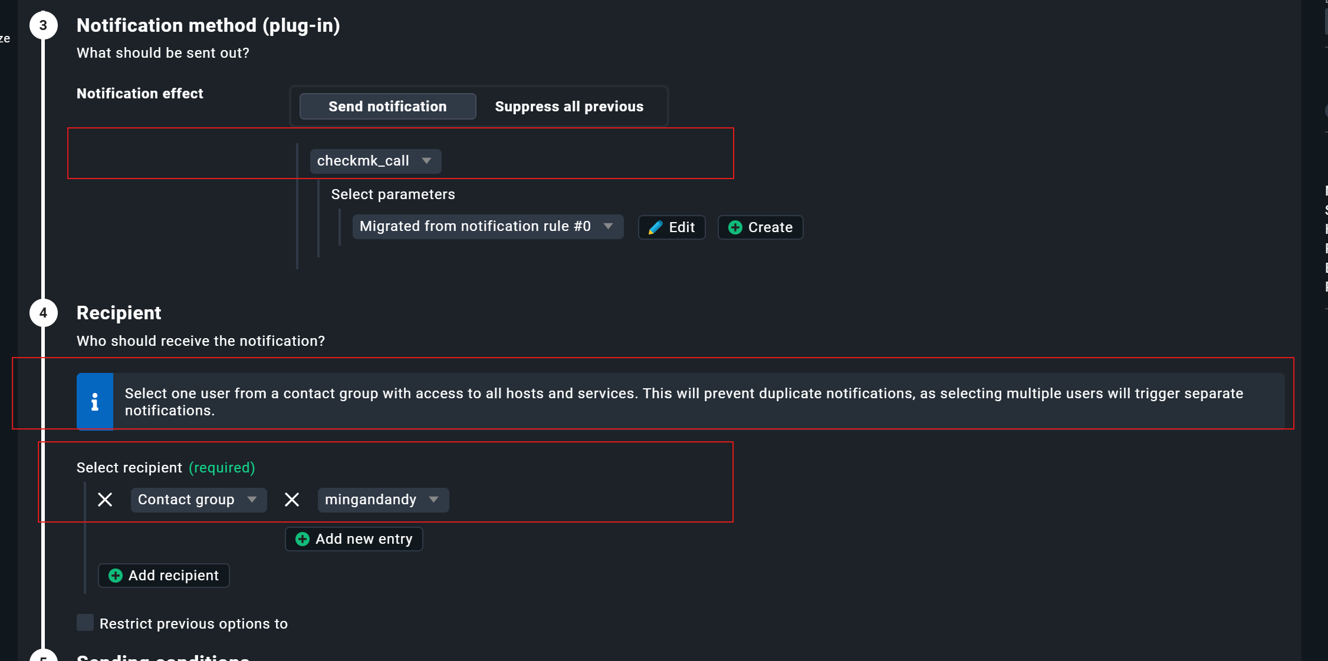Remove the Contact group recipient row
This screenshot has height=661, width=1328.
coord(105,500)
